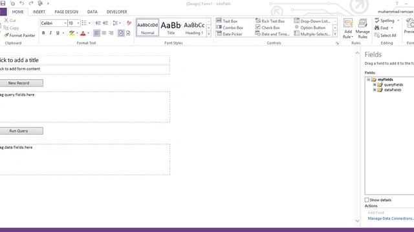Collapse the myFields root node
Image resolution: width=414 pixels, height=232 pixels.
coord(368,79)
